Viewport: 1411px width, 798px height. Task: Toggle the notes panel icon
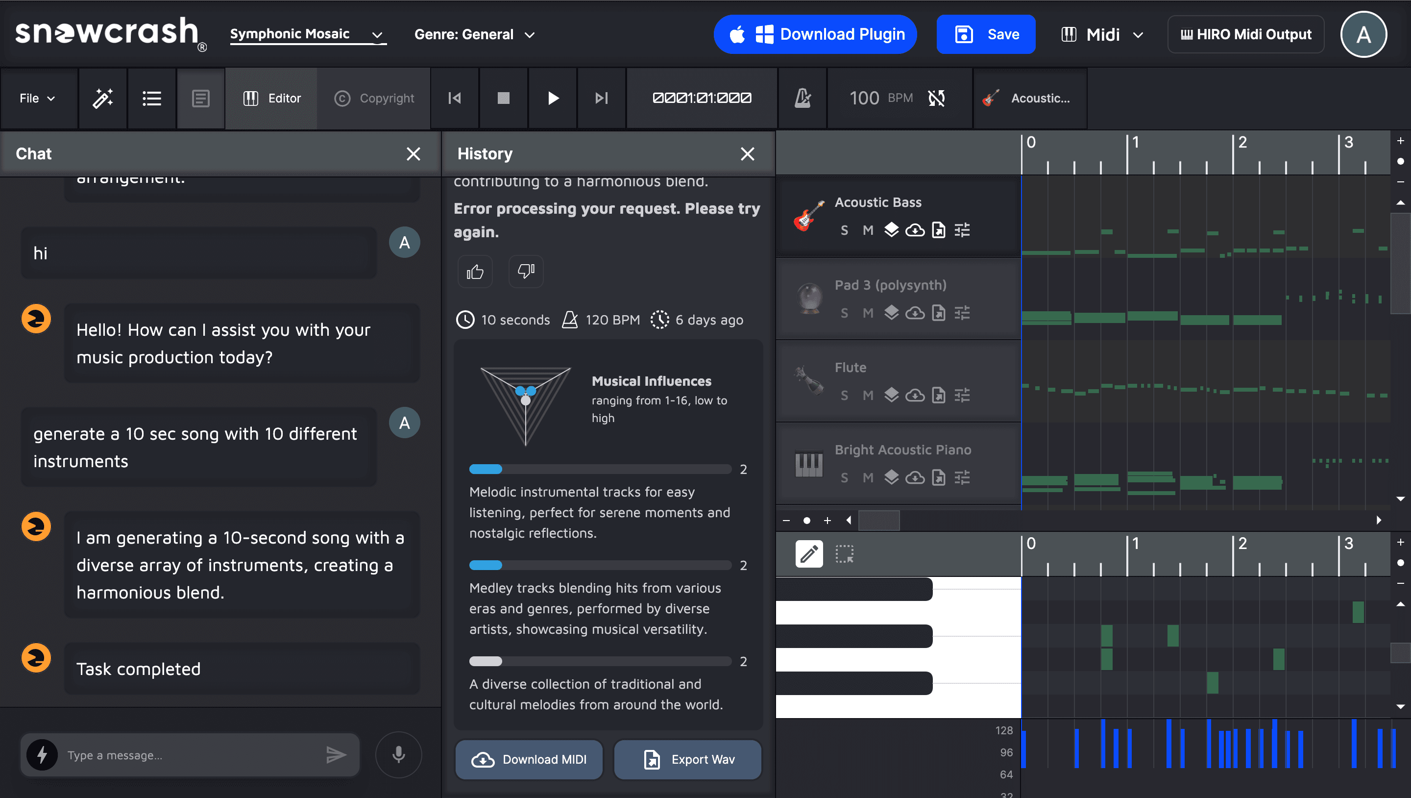click(200, 98)
